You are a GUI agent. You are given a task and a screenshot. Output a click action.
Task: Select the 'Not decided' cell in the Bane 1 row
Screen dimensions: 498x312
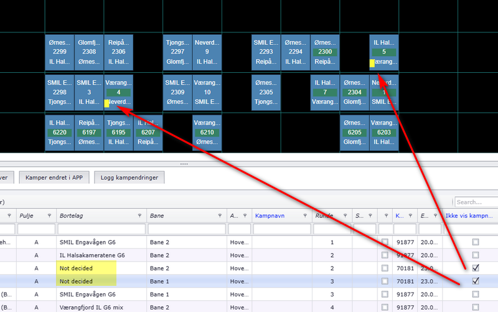101,281
